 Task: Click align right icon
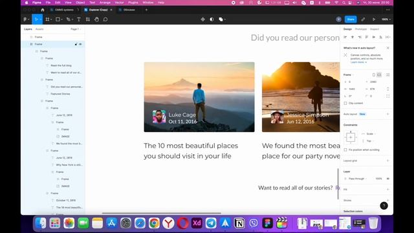pos(360,38)
